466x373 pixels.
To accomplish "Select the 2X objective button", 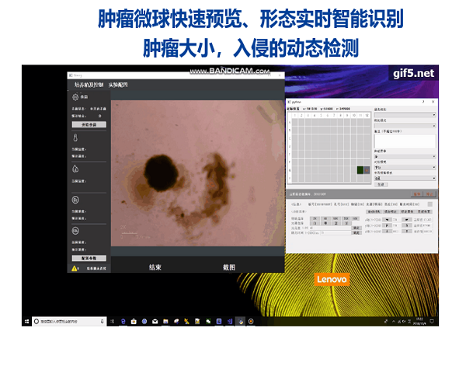I will (315, 218).
